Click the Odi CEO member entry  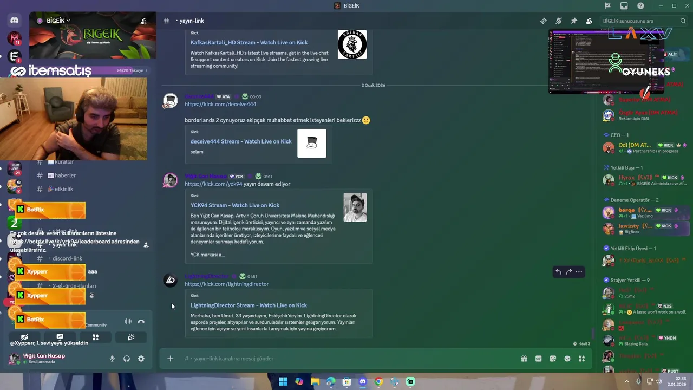[645, 148]
